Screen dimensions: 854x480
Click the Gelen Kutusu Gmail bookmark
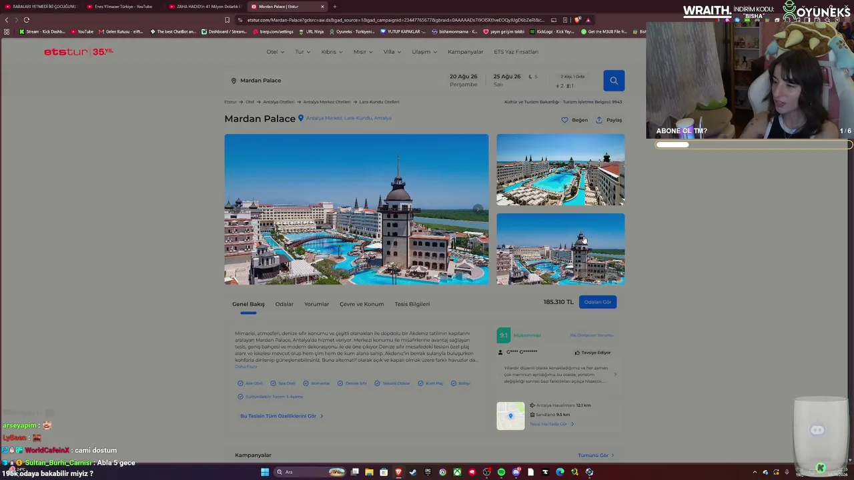[121, 31]
